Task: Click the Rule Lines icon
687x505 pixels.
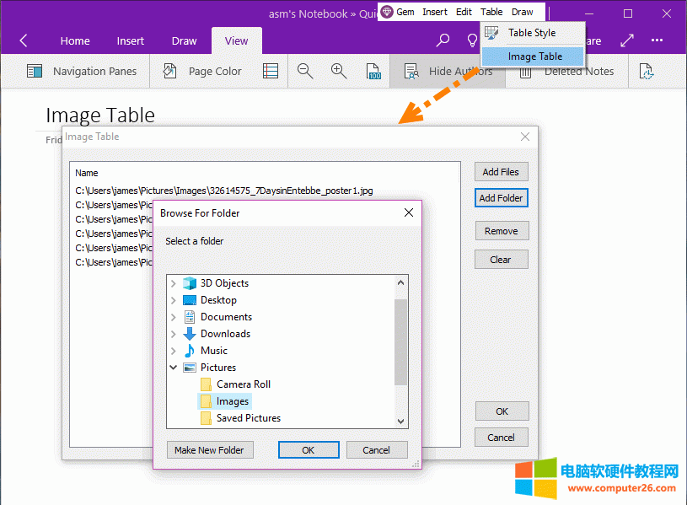Action: 271,72
